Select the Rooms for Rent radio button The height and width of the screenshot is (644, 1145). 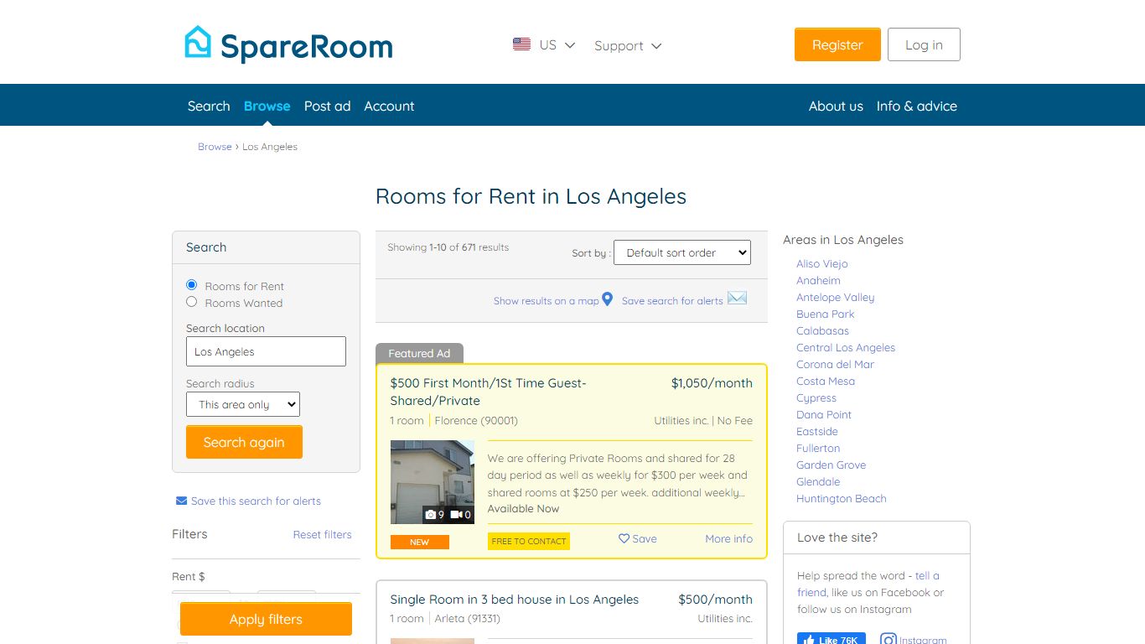191,285
